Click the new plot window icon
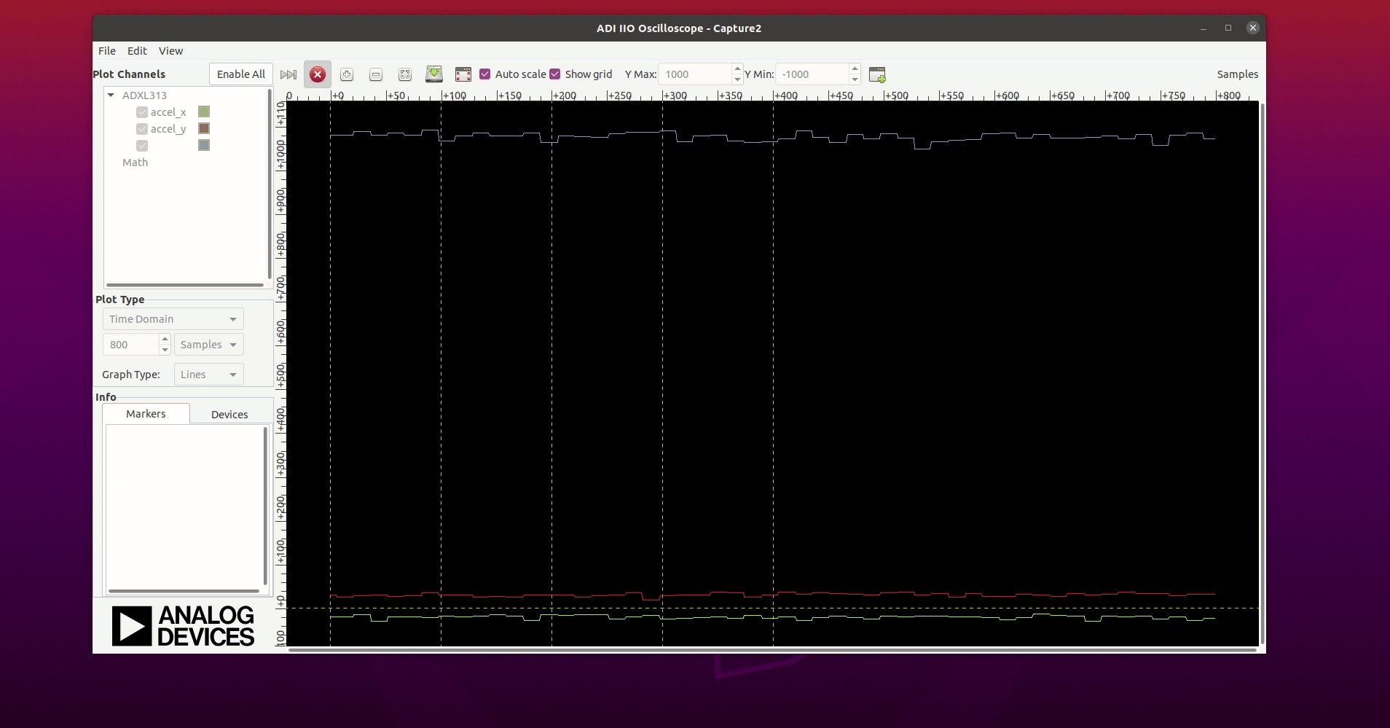 (x=877, y=74)
